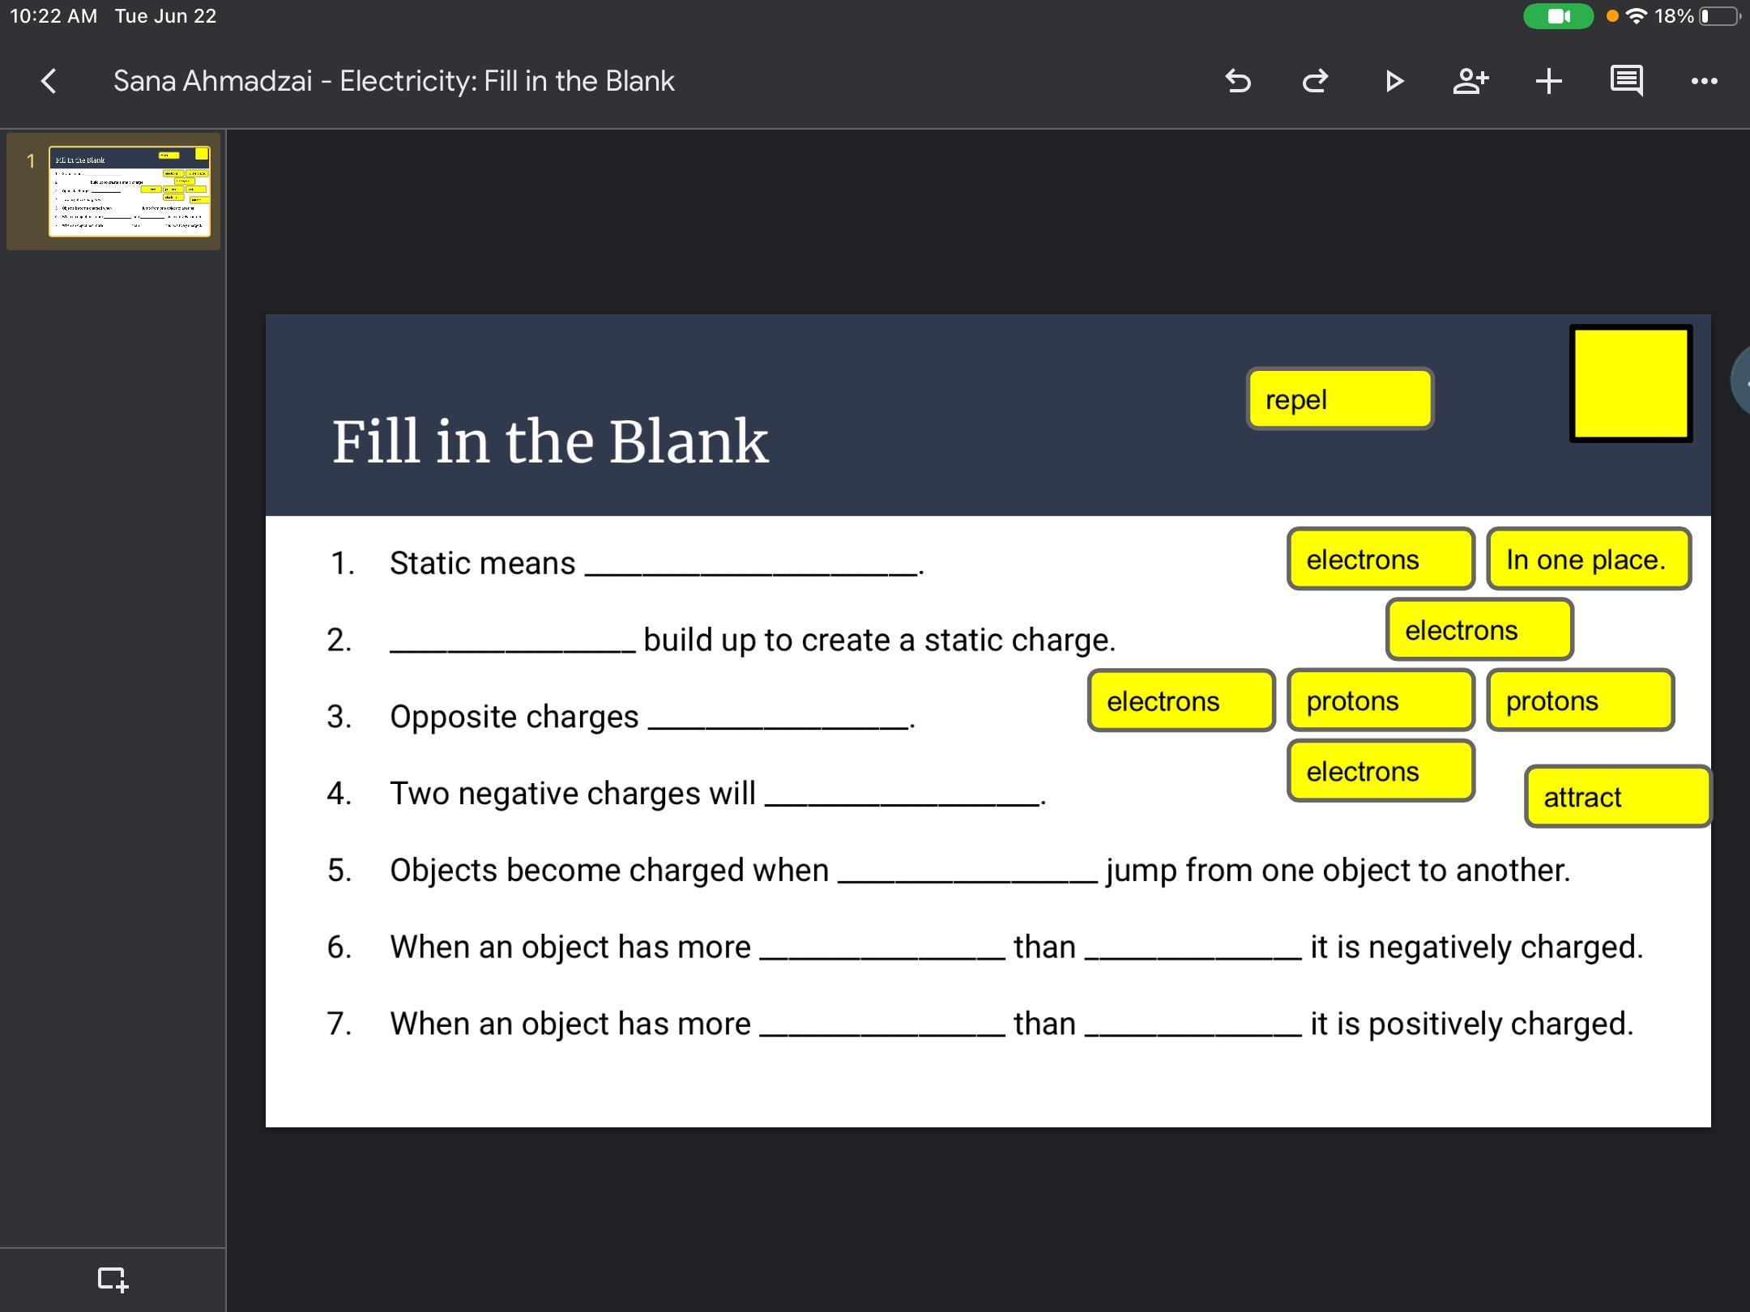Start the slideshow with play button
Screen dimensions: 1750x1312
click(1394, 81)
